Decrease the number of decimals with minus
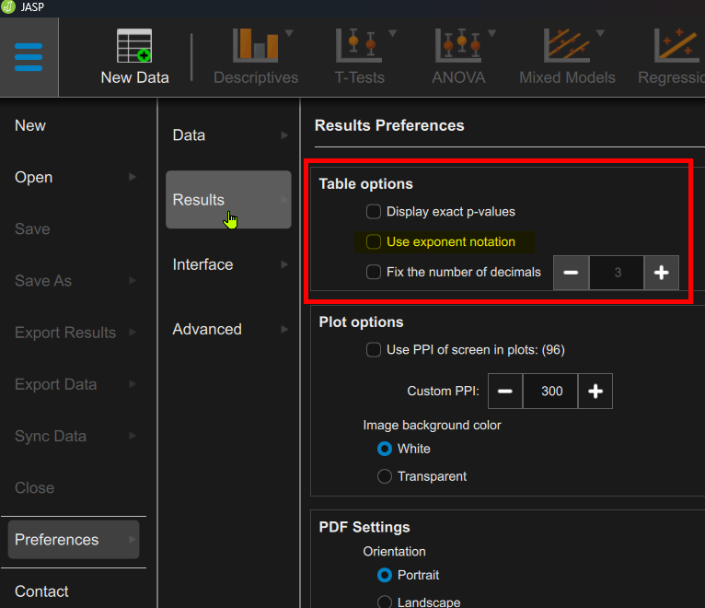705x608 pixels. (571, 273)
